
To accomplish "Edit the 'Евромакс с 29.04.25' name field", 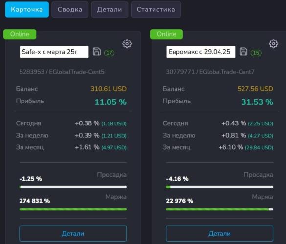I will coord(201,52).
